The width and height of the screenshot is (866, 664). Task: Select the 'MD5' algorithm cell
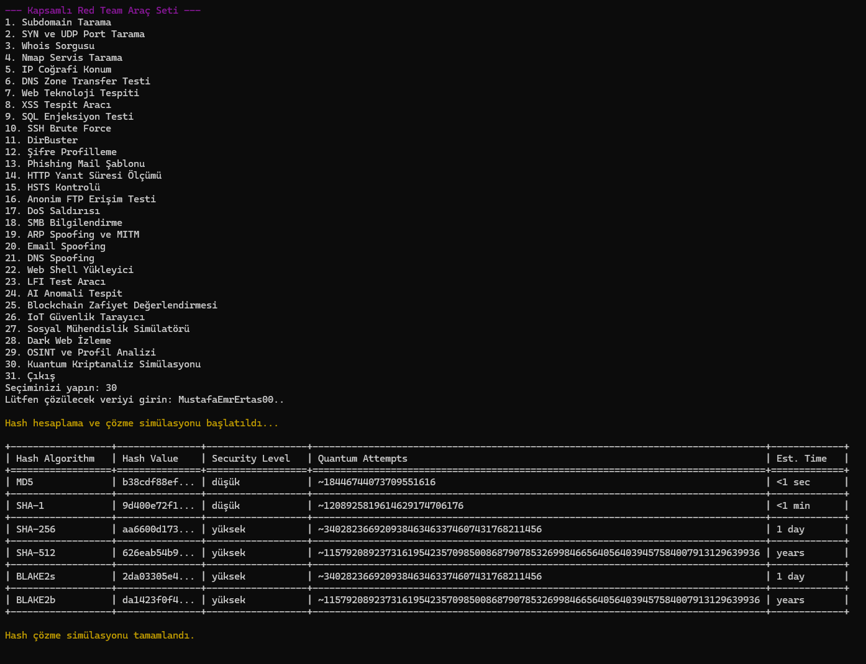pos(24,482)
